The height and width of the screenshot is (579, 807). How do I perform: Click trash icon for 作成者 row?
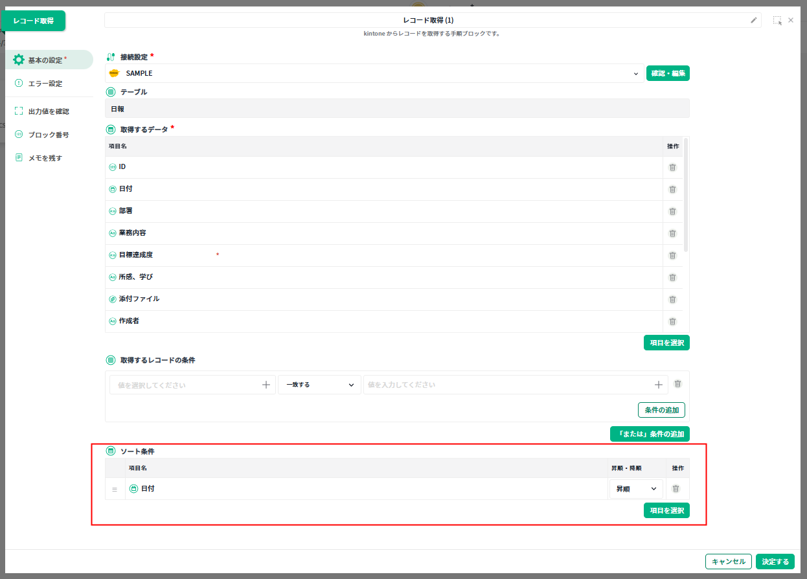click(672, 321)
